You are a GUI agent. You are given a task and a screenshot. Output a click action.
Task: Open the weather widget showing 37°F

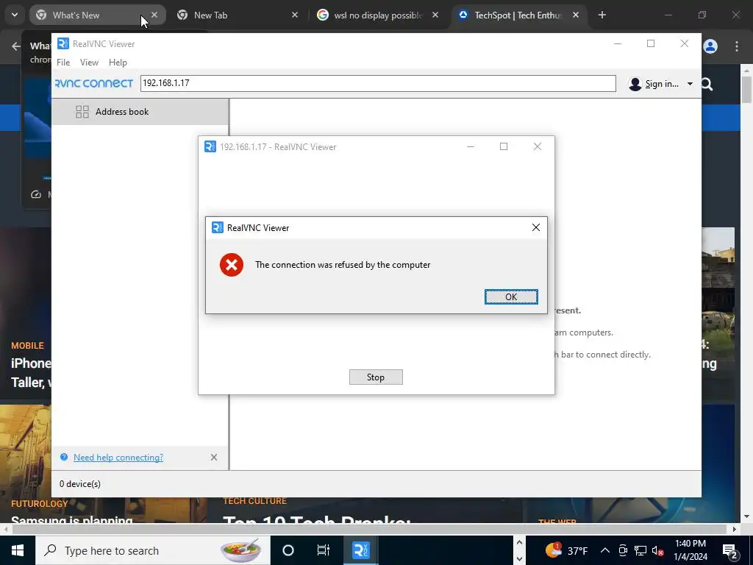tap(567, 550)
